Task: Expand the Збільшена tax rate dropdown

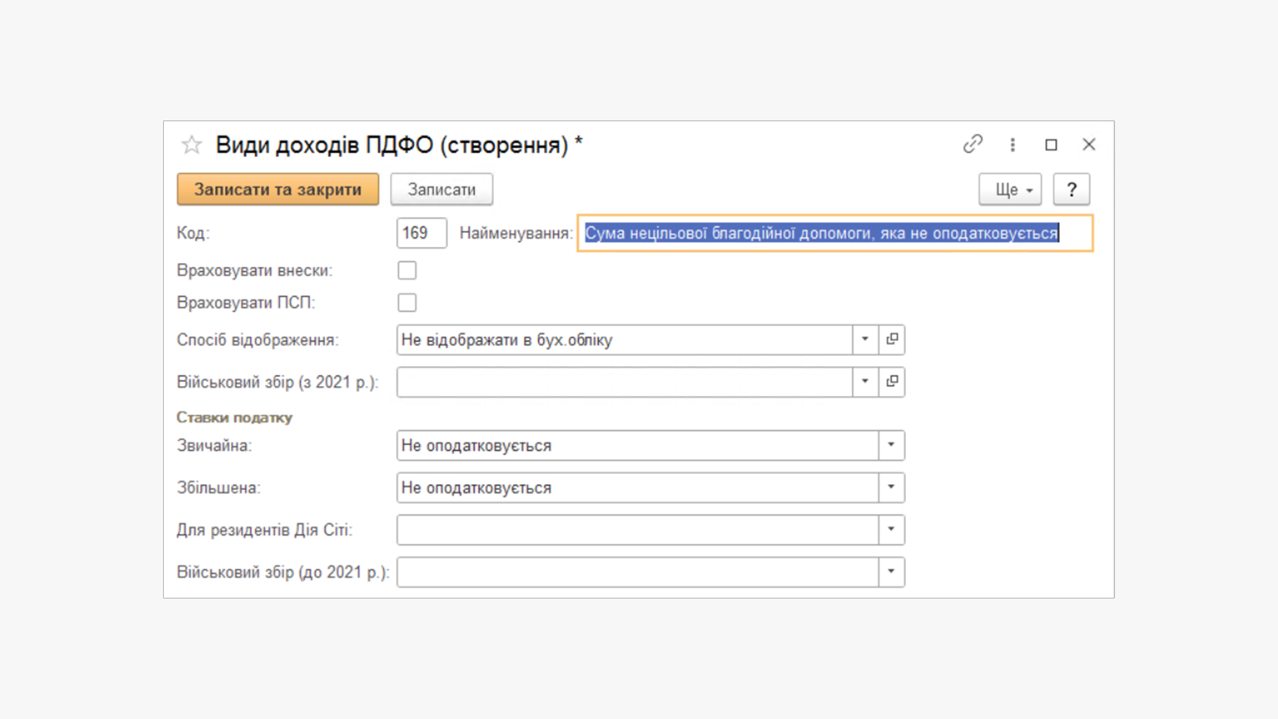Action: click(x=891, y=487)
